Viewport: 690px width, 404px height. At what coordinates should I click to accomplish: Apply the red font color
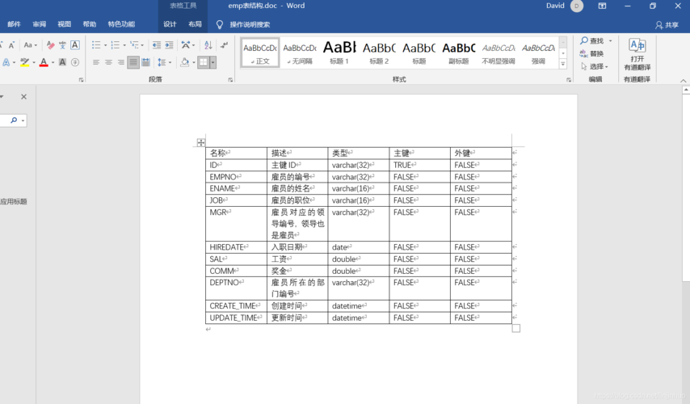44,62
